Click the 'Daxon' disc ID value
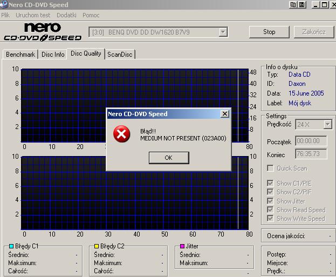The image size is (336, 277). pyautogui.click(x=297, y=84)
